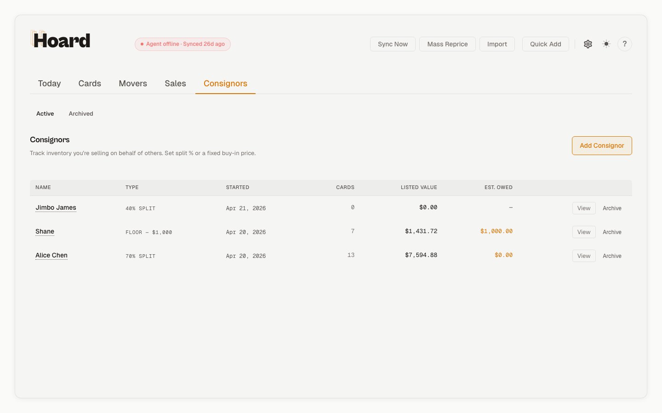Click Alice Chen's $0.00 owed amount
The image size is (662, 413).
[503, 255]
